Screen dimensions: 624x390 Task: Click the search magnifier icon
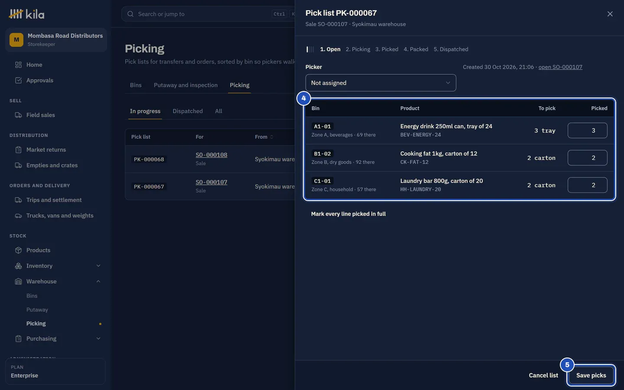click(x=130, y=14)
